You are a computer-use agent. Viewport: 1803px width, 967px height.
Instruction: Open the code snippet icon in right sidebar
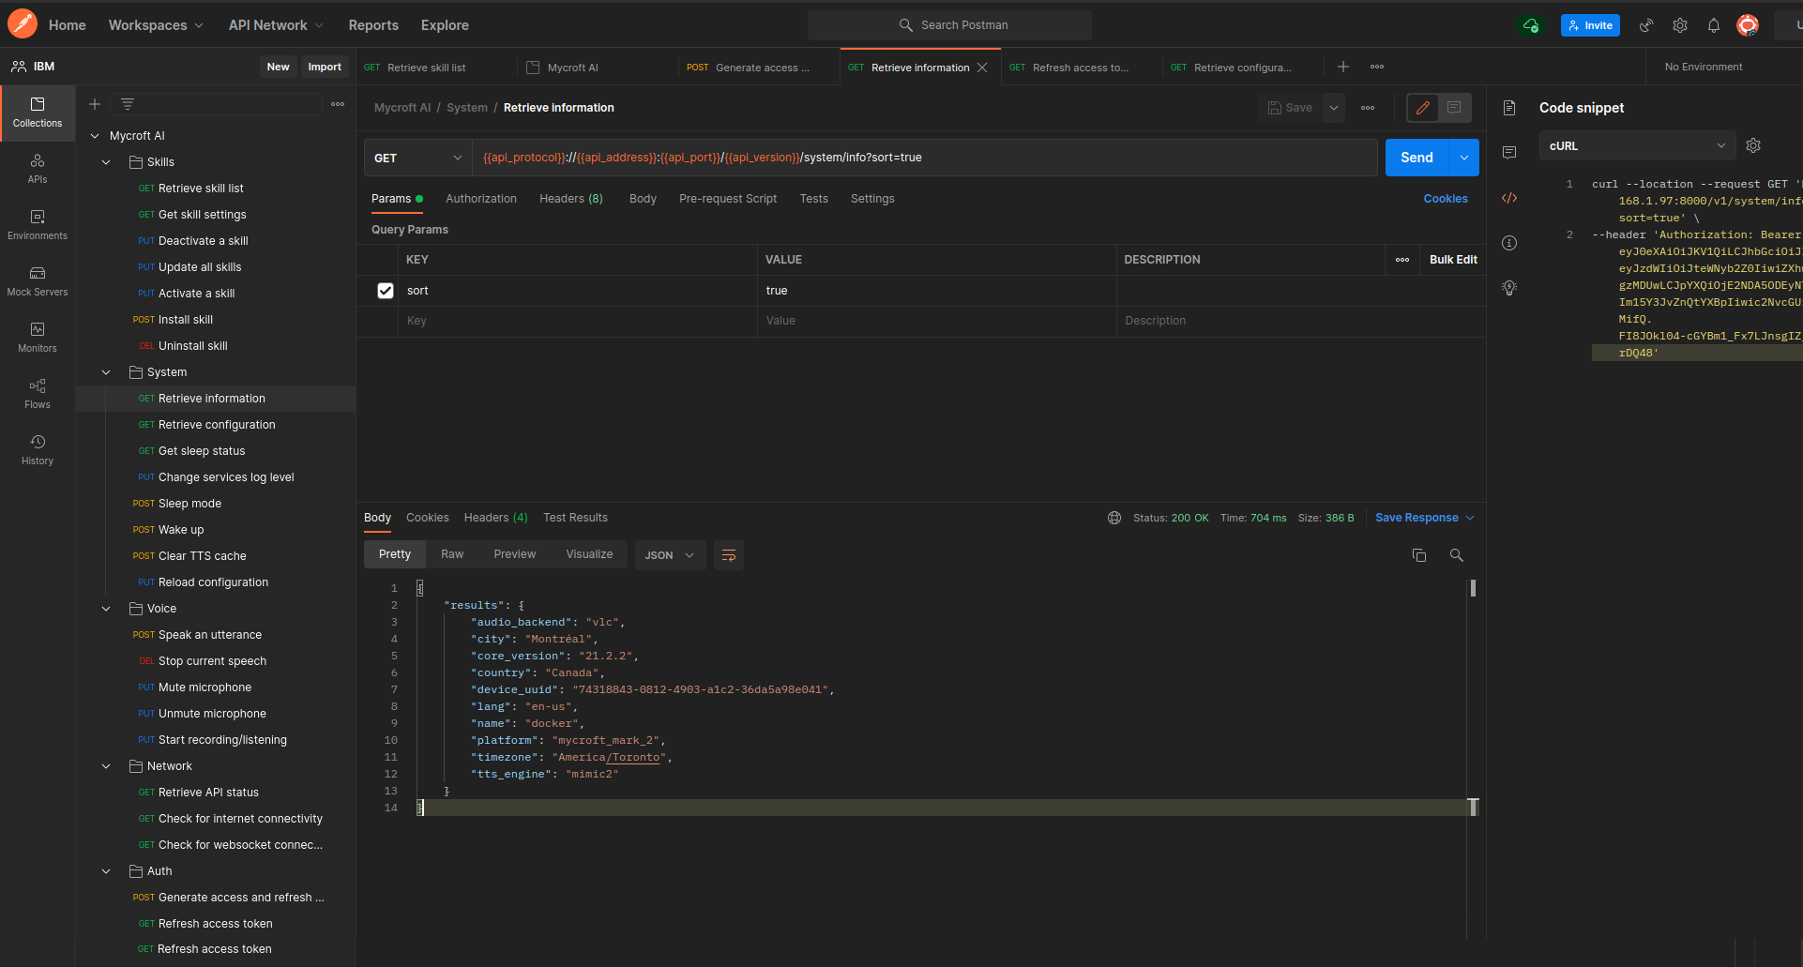pos(1509,198)
